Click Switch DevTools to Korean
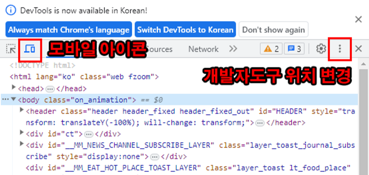 [185, 30]
